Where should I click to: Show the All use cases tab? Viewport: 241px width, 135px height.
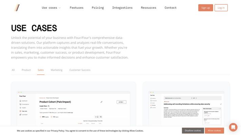coord(13,70)
